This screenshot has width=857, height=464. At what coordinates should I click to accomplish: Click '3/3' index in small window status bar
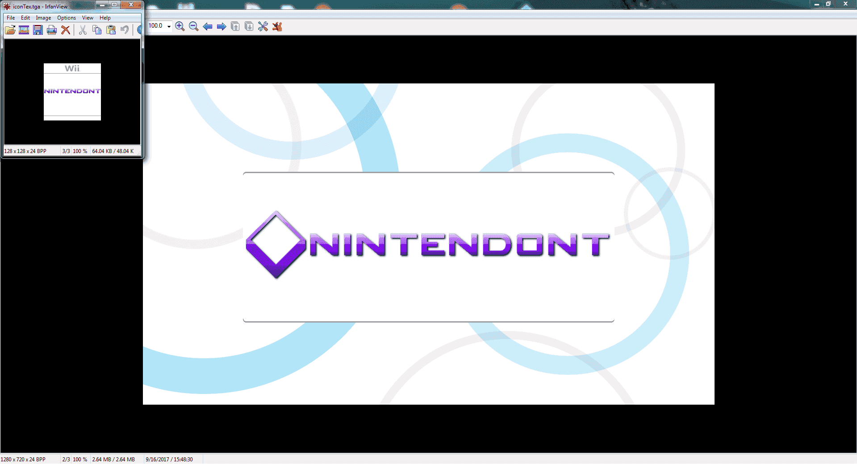click(x=66, y=151)
